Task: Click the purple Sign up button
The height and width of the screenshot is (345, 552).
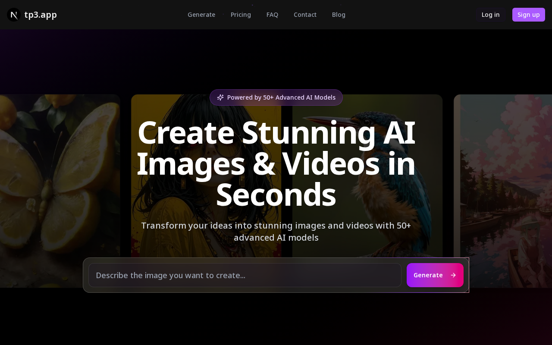Action: click(529, 15)
